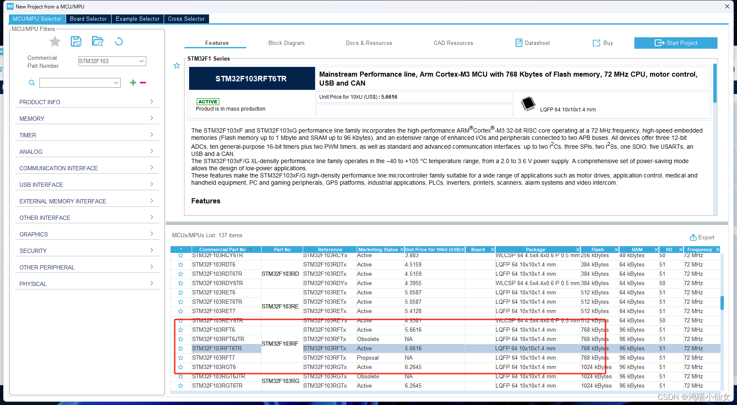Switch to Example Selector tab
Image resolution: width=737 pixels, height=405 pixels.
coord(137,19)
